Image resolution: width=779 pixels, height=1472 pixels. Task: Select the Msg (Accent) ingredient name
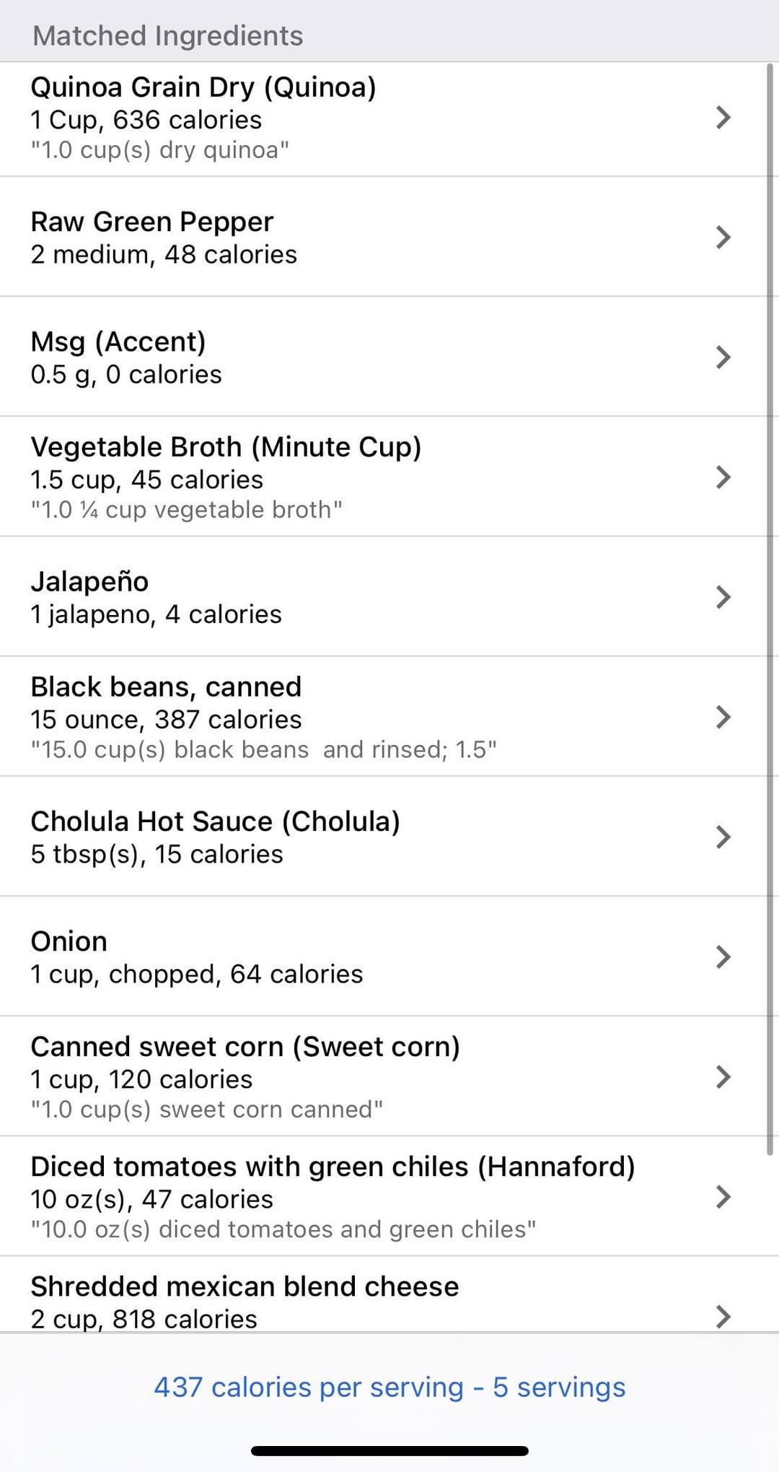pos(118,342)
